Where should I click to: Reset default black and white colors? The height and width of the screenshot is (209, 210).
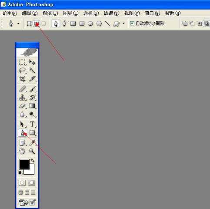20,173
